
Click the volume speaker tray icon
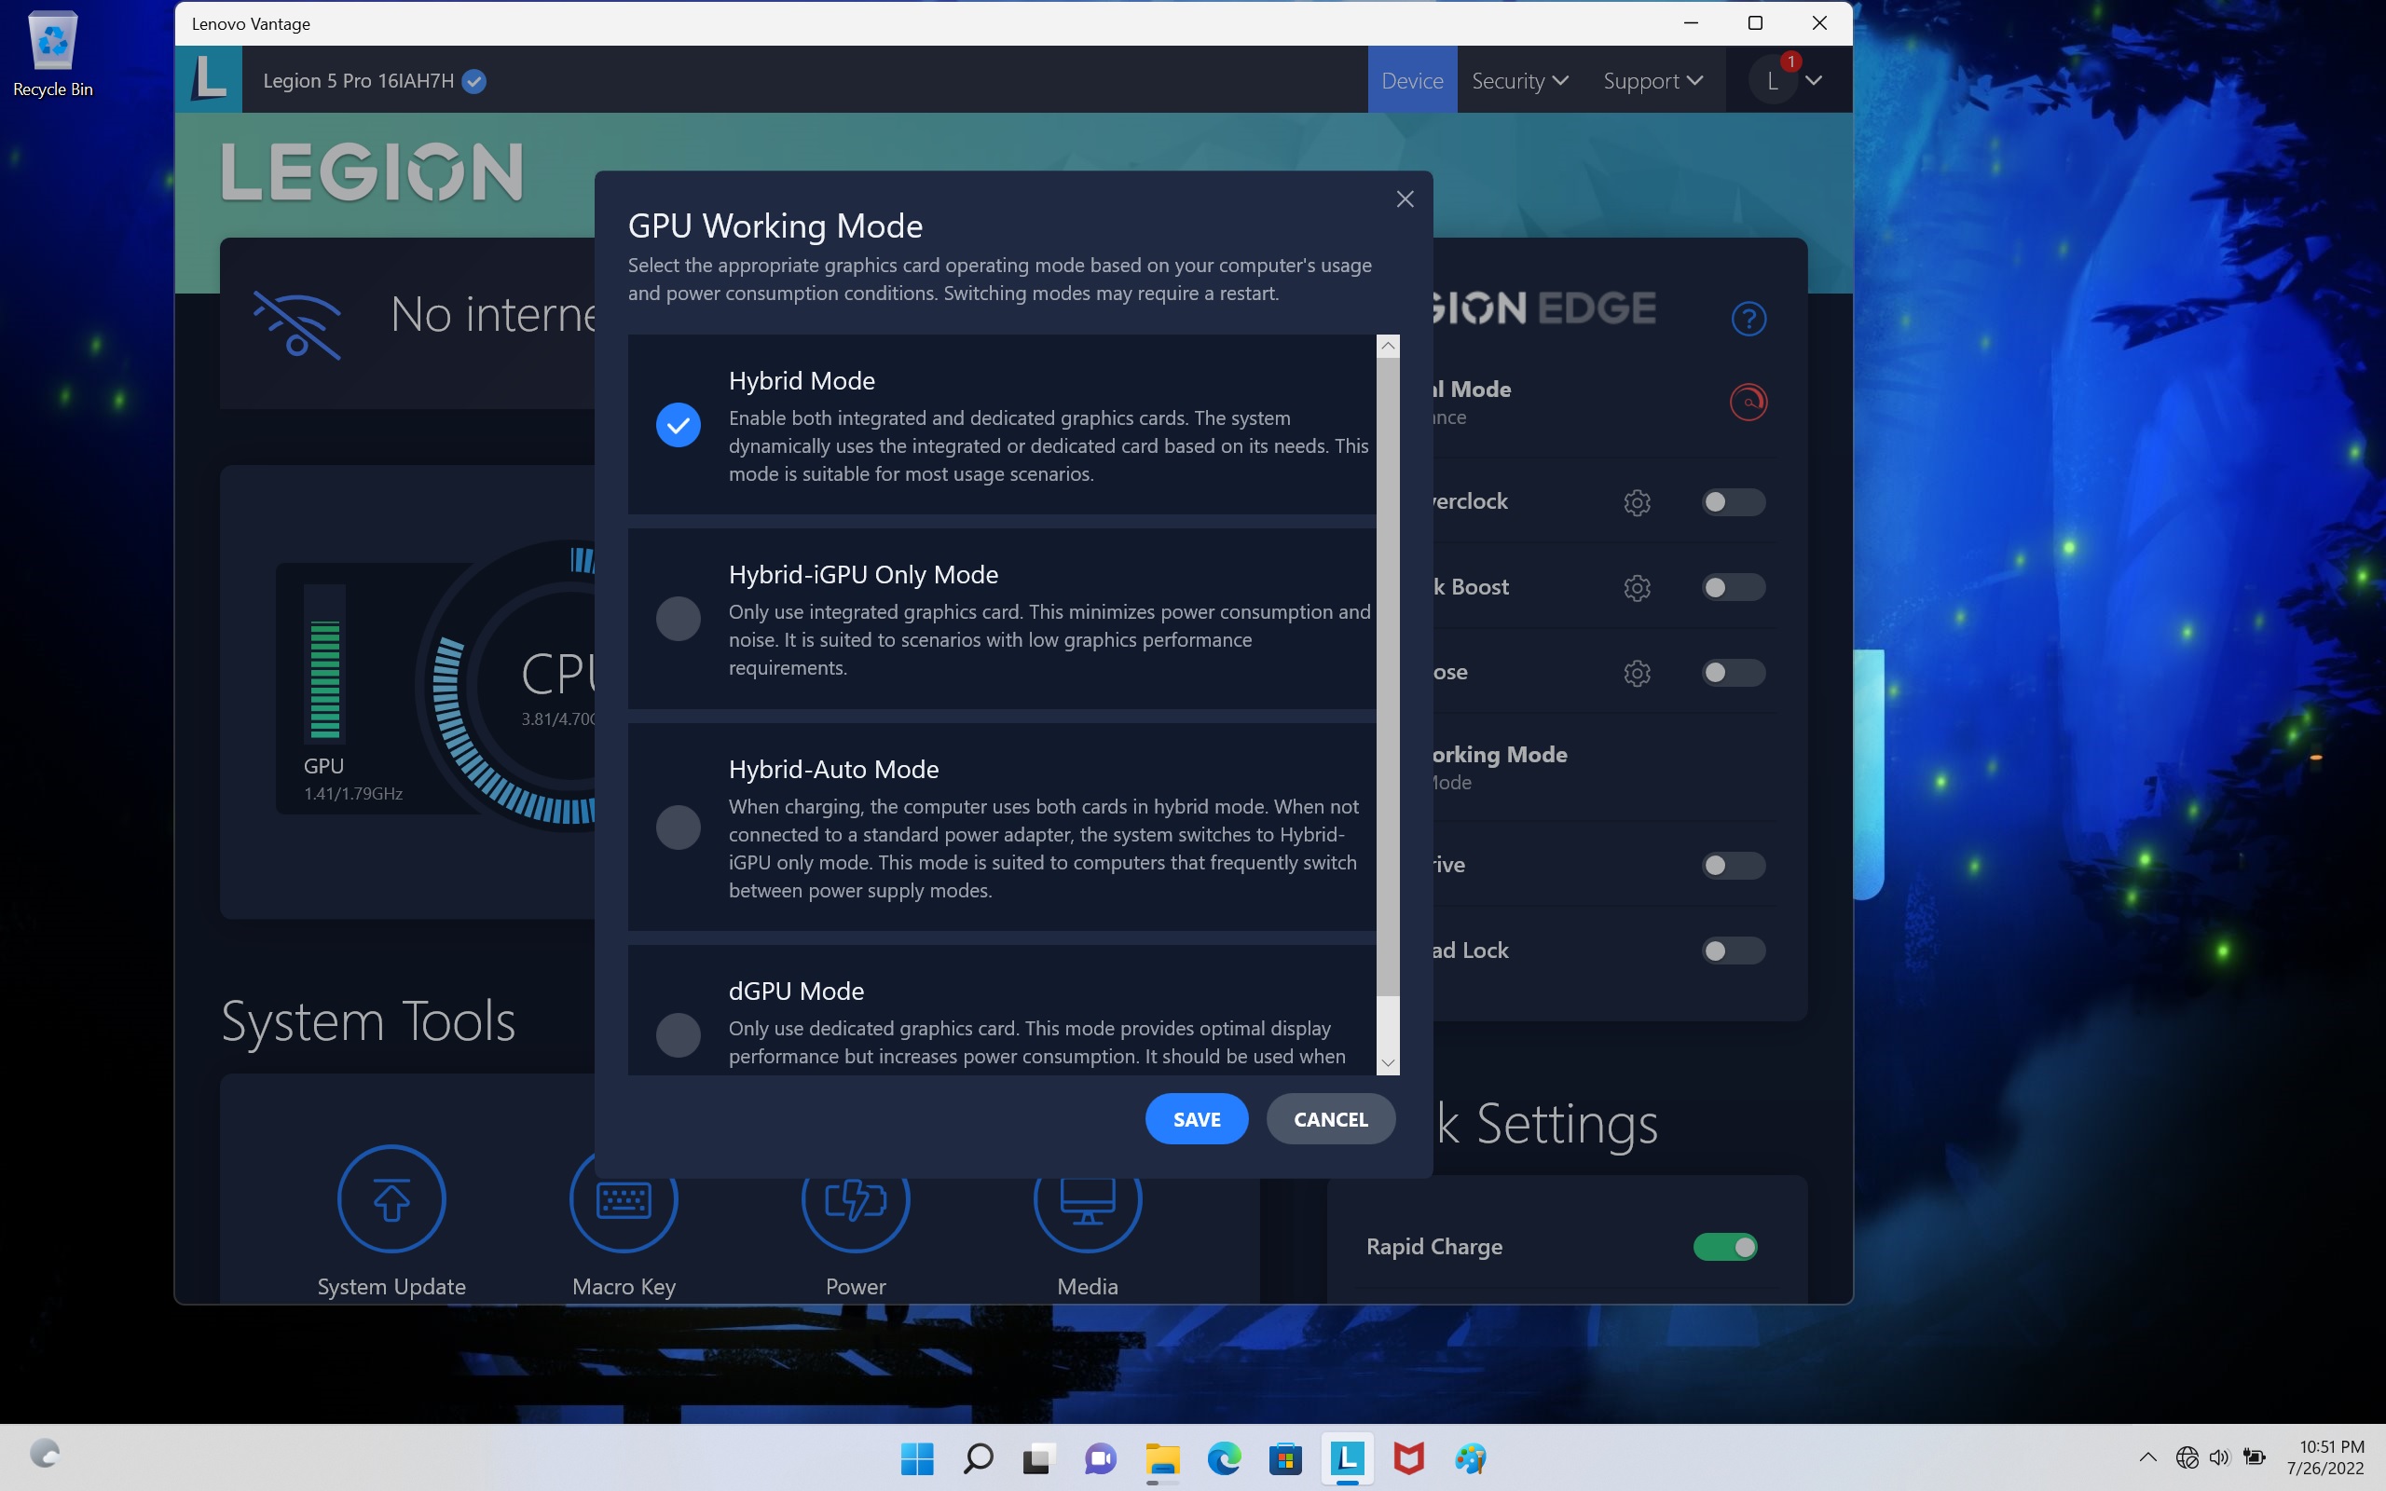[x=2219, y=1457]
